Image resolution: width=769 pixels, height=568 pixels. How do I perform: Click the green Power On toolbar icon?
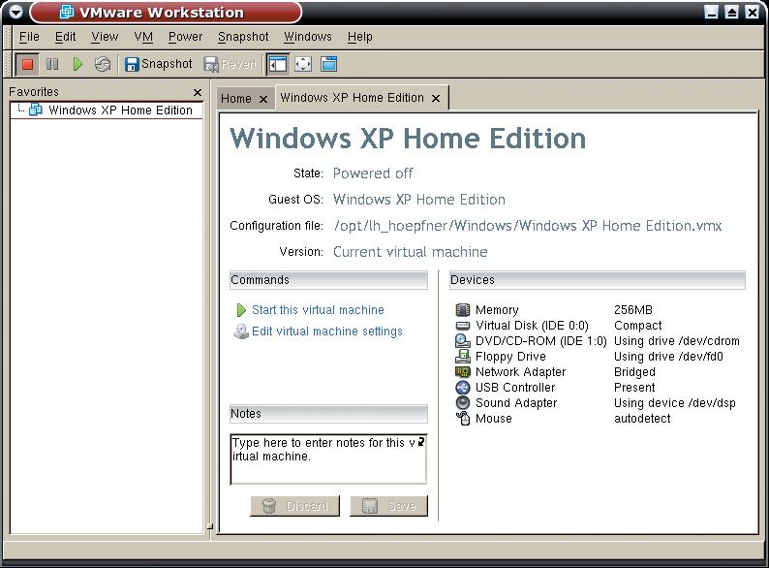tap(77, 64)
